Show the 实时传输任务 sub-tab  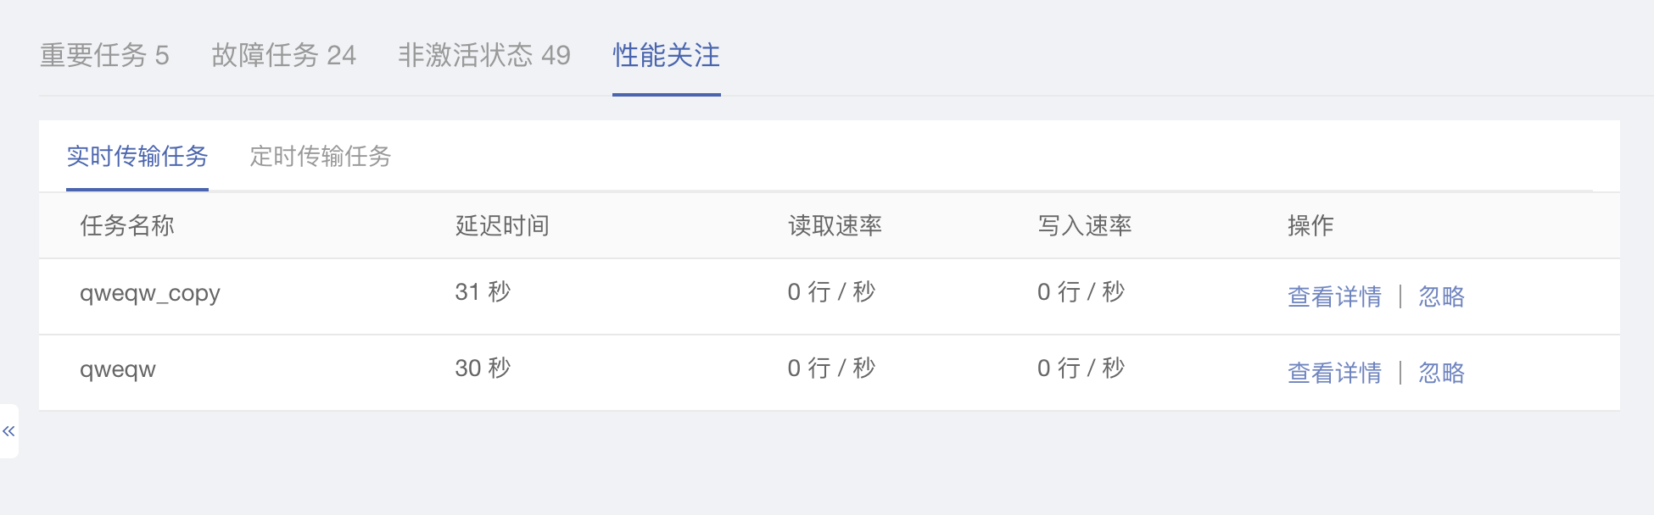click(x=137, y=157)
